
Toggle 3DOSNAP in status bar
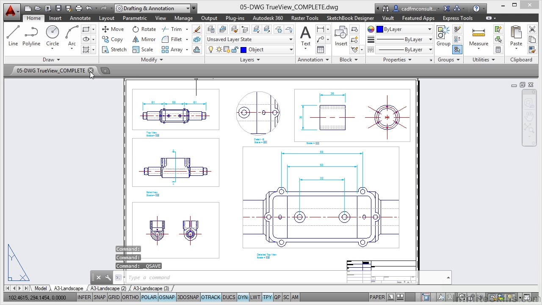click(188, 297)
